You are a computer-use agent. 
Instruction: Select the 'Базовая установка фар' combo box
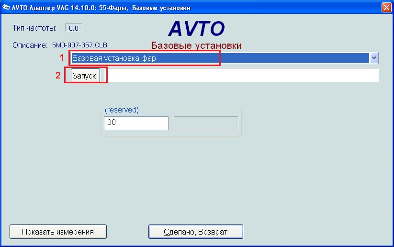(x=224, y=58)
